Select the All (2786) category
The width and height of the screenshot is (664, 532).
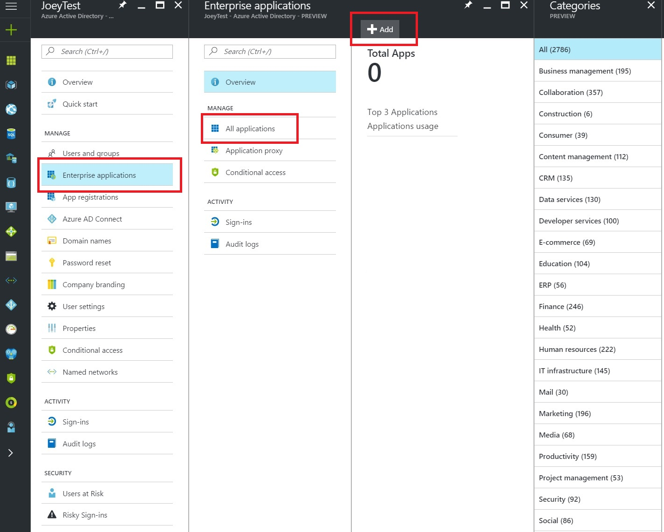tap(597, 49)
